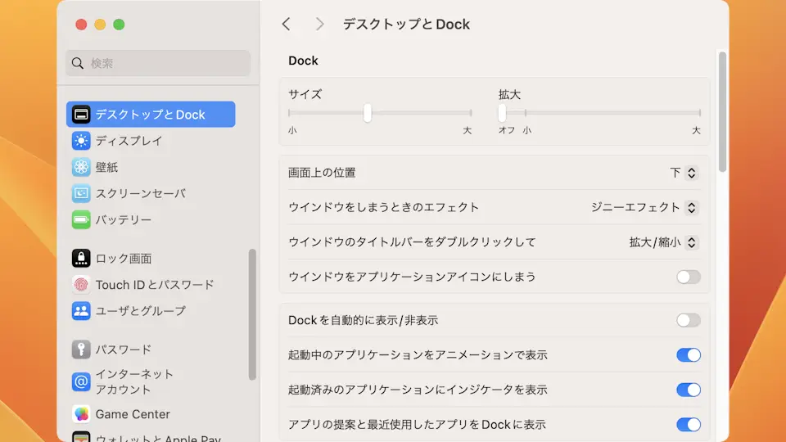The height and width of the screenshot is (442, 786).
Task: Enable ウインドウをアプリケーションアイコンにしまう toggle
Action: (x=688, y=277)
